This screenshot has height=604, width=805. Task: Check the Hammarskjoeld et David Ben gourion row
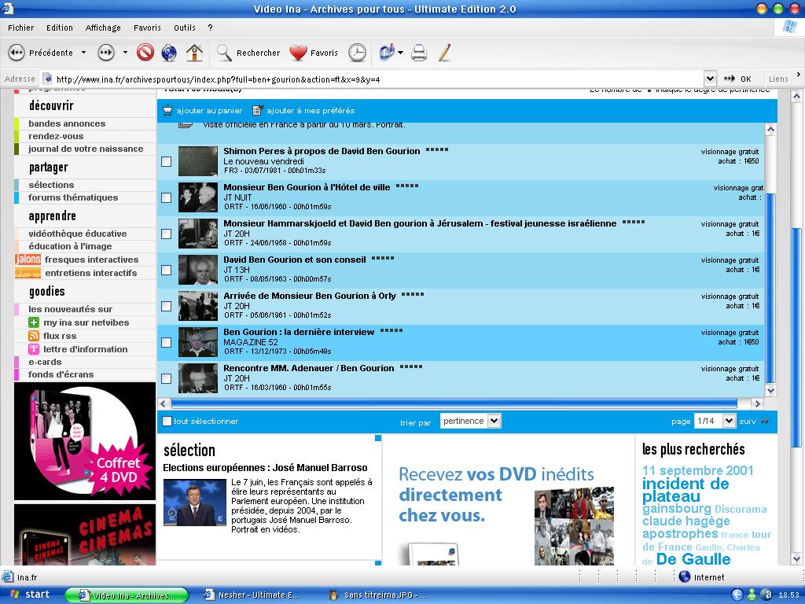click(167, 234)
